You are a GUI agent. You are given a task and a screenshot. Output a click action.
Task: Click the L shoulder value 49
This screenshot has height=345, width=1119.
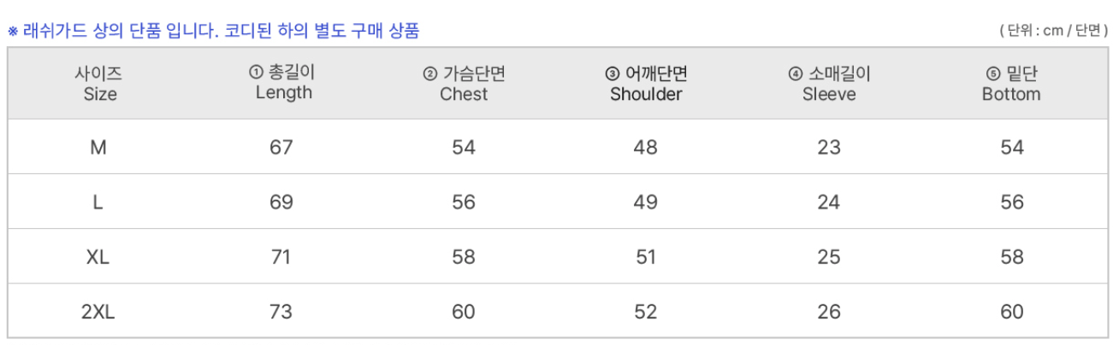(646, 202)
